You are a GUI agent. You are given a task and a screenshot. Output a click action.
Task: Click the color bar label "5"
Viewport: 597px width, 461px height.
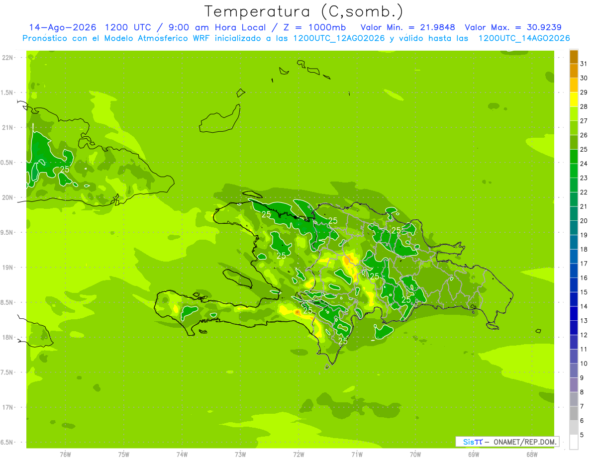coord(583,435)
